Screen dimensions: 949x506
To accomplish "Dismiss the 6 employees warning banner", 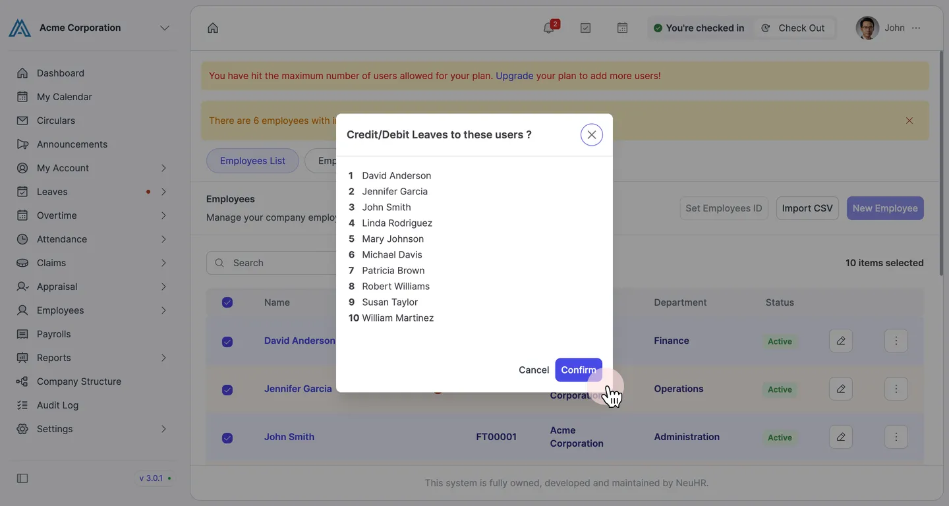I will pos(909,121).
